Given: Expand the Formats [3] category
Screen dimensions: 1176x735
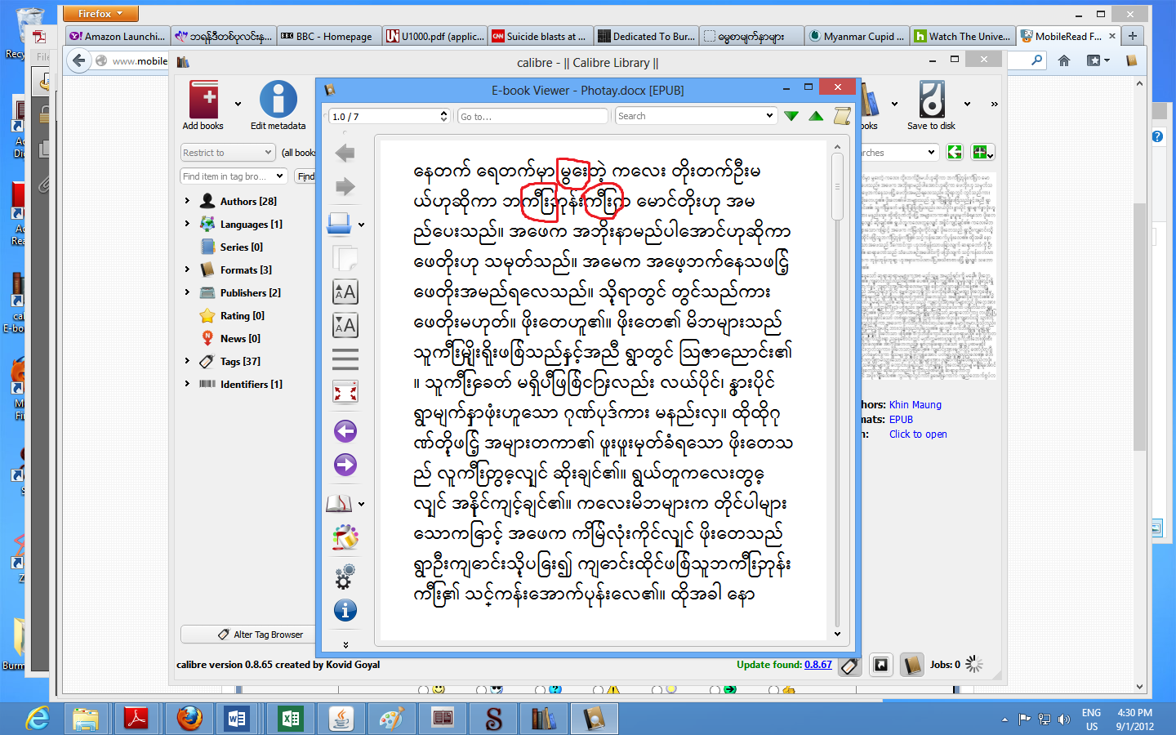Looking at the screenshot, I should coord(187,269).
